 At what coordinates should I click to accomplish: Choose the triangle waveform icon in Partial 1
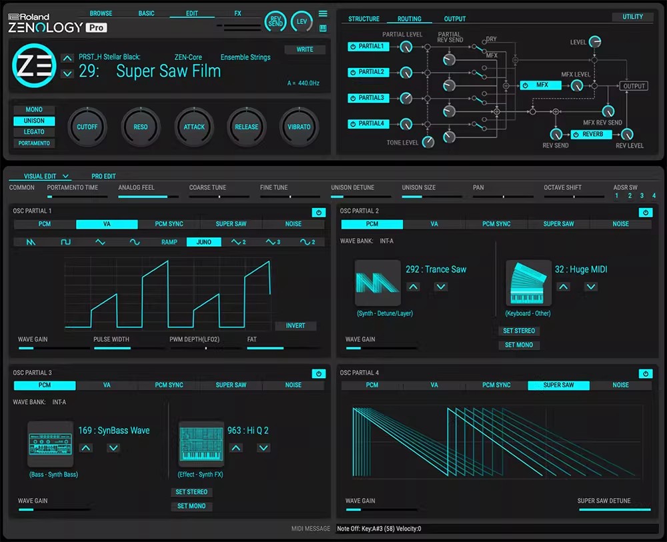point(100,242)
